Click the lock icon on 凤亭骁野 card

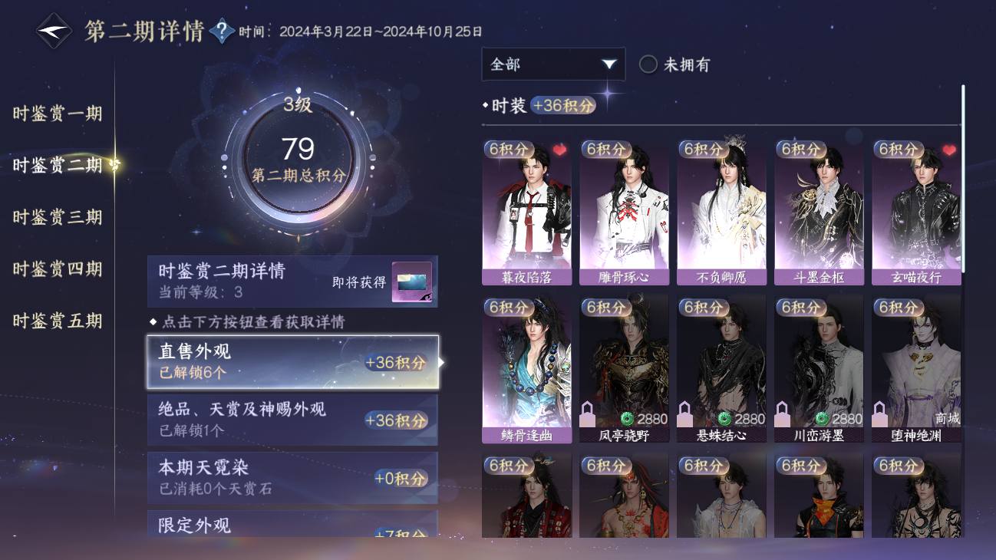coord(587,415)
